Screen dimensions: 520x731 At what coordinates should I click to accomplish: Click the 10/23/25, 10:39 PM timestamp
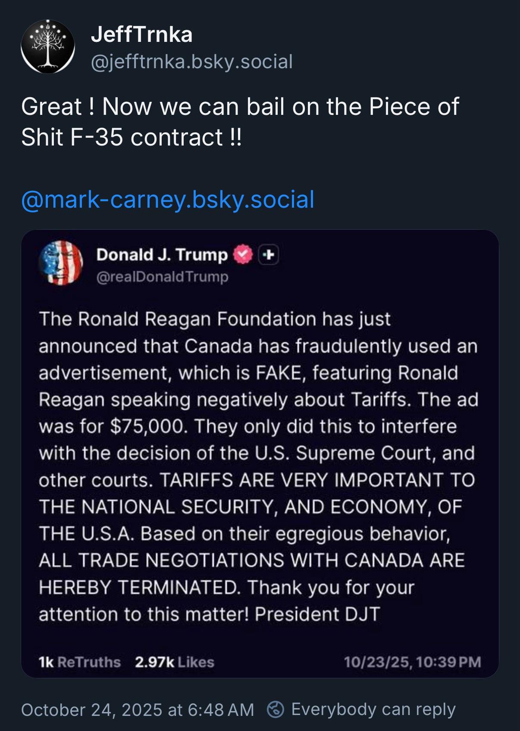[x=412, y=662]
